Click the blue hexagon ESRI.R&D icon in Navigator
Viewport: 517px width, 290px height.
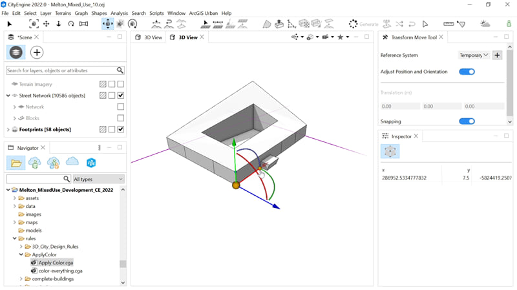click(91, 163)
